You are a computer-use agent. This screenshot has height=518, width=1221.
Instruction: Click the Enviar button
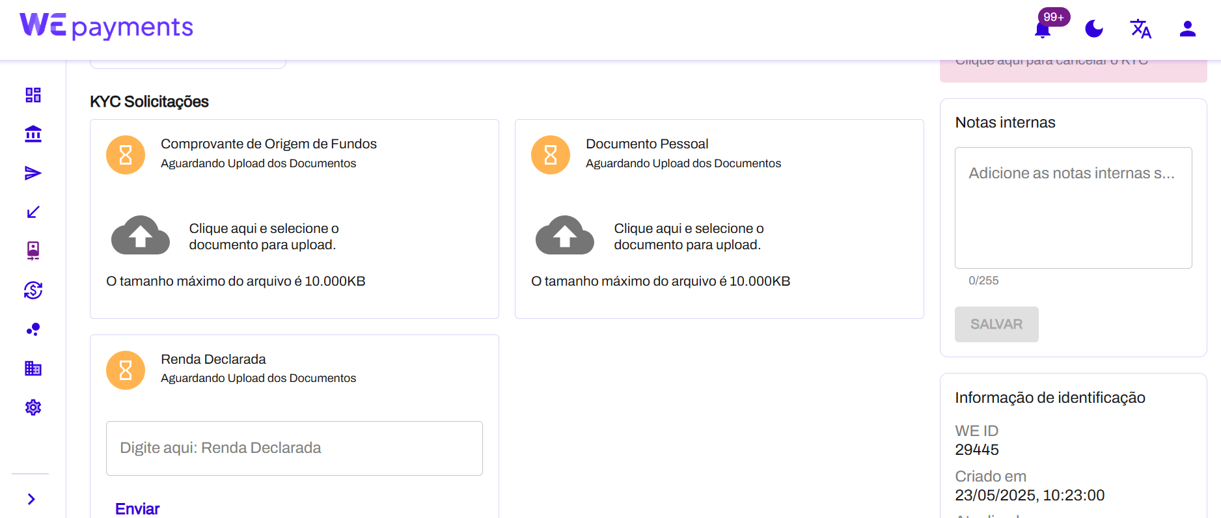pos(137,509)
